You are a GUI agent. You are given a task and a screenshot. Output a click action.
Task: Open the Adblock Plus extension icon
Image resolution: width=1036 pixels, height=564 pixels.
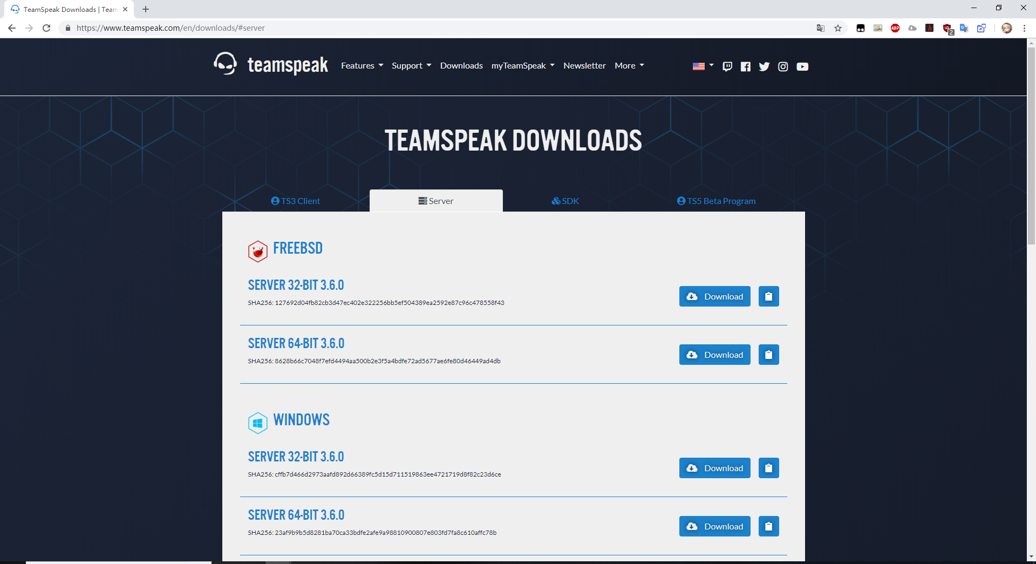point(895,28)
